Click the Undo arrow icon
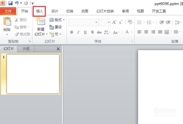This screenshot has height=124, width=183. pyautogui.click(x=17, y=3)
